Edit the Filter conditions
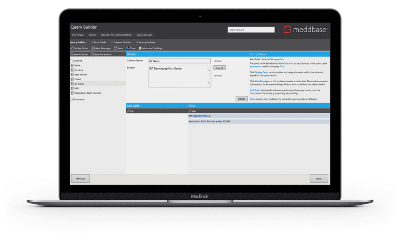The width and height of the screenshot is (404, 237). pyautogui.click(x=192, y=111)
